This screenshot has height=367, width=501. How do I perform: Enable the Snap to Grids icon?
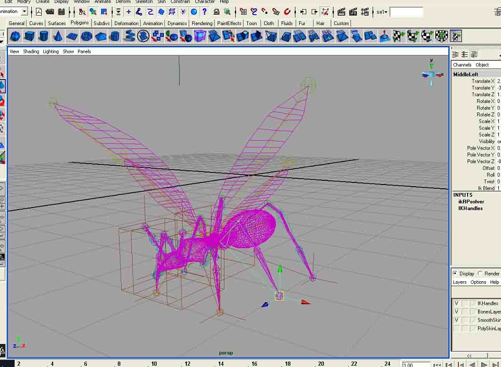click(243, 12)
